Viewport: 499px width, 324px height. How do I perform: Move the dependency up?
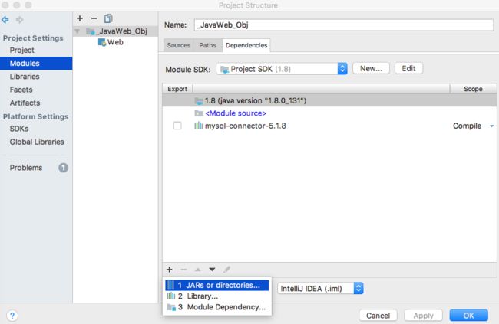(197, 270)
